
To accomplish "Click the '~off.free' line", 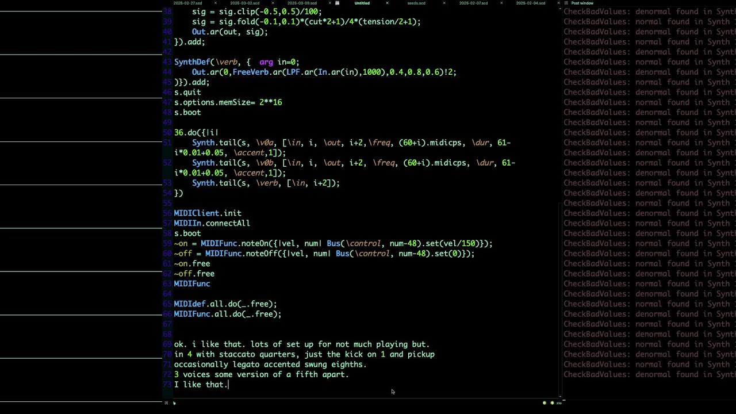I will (x=194, y=274).
